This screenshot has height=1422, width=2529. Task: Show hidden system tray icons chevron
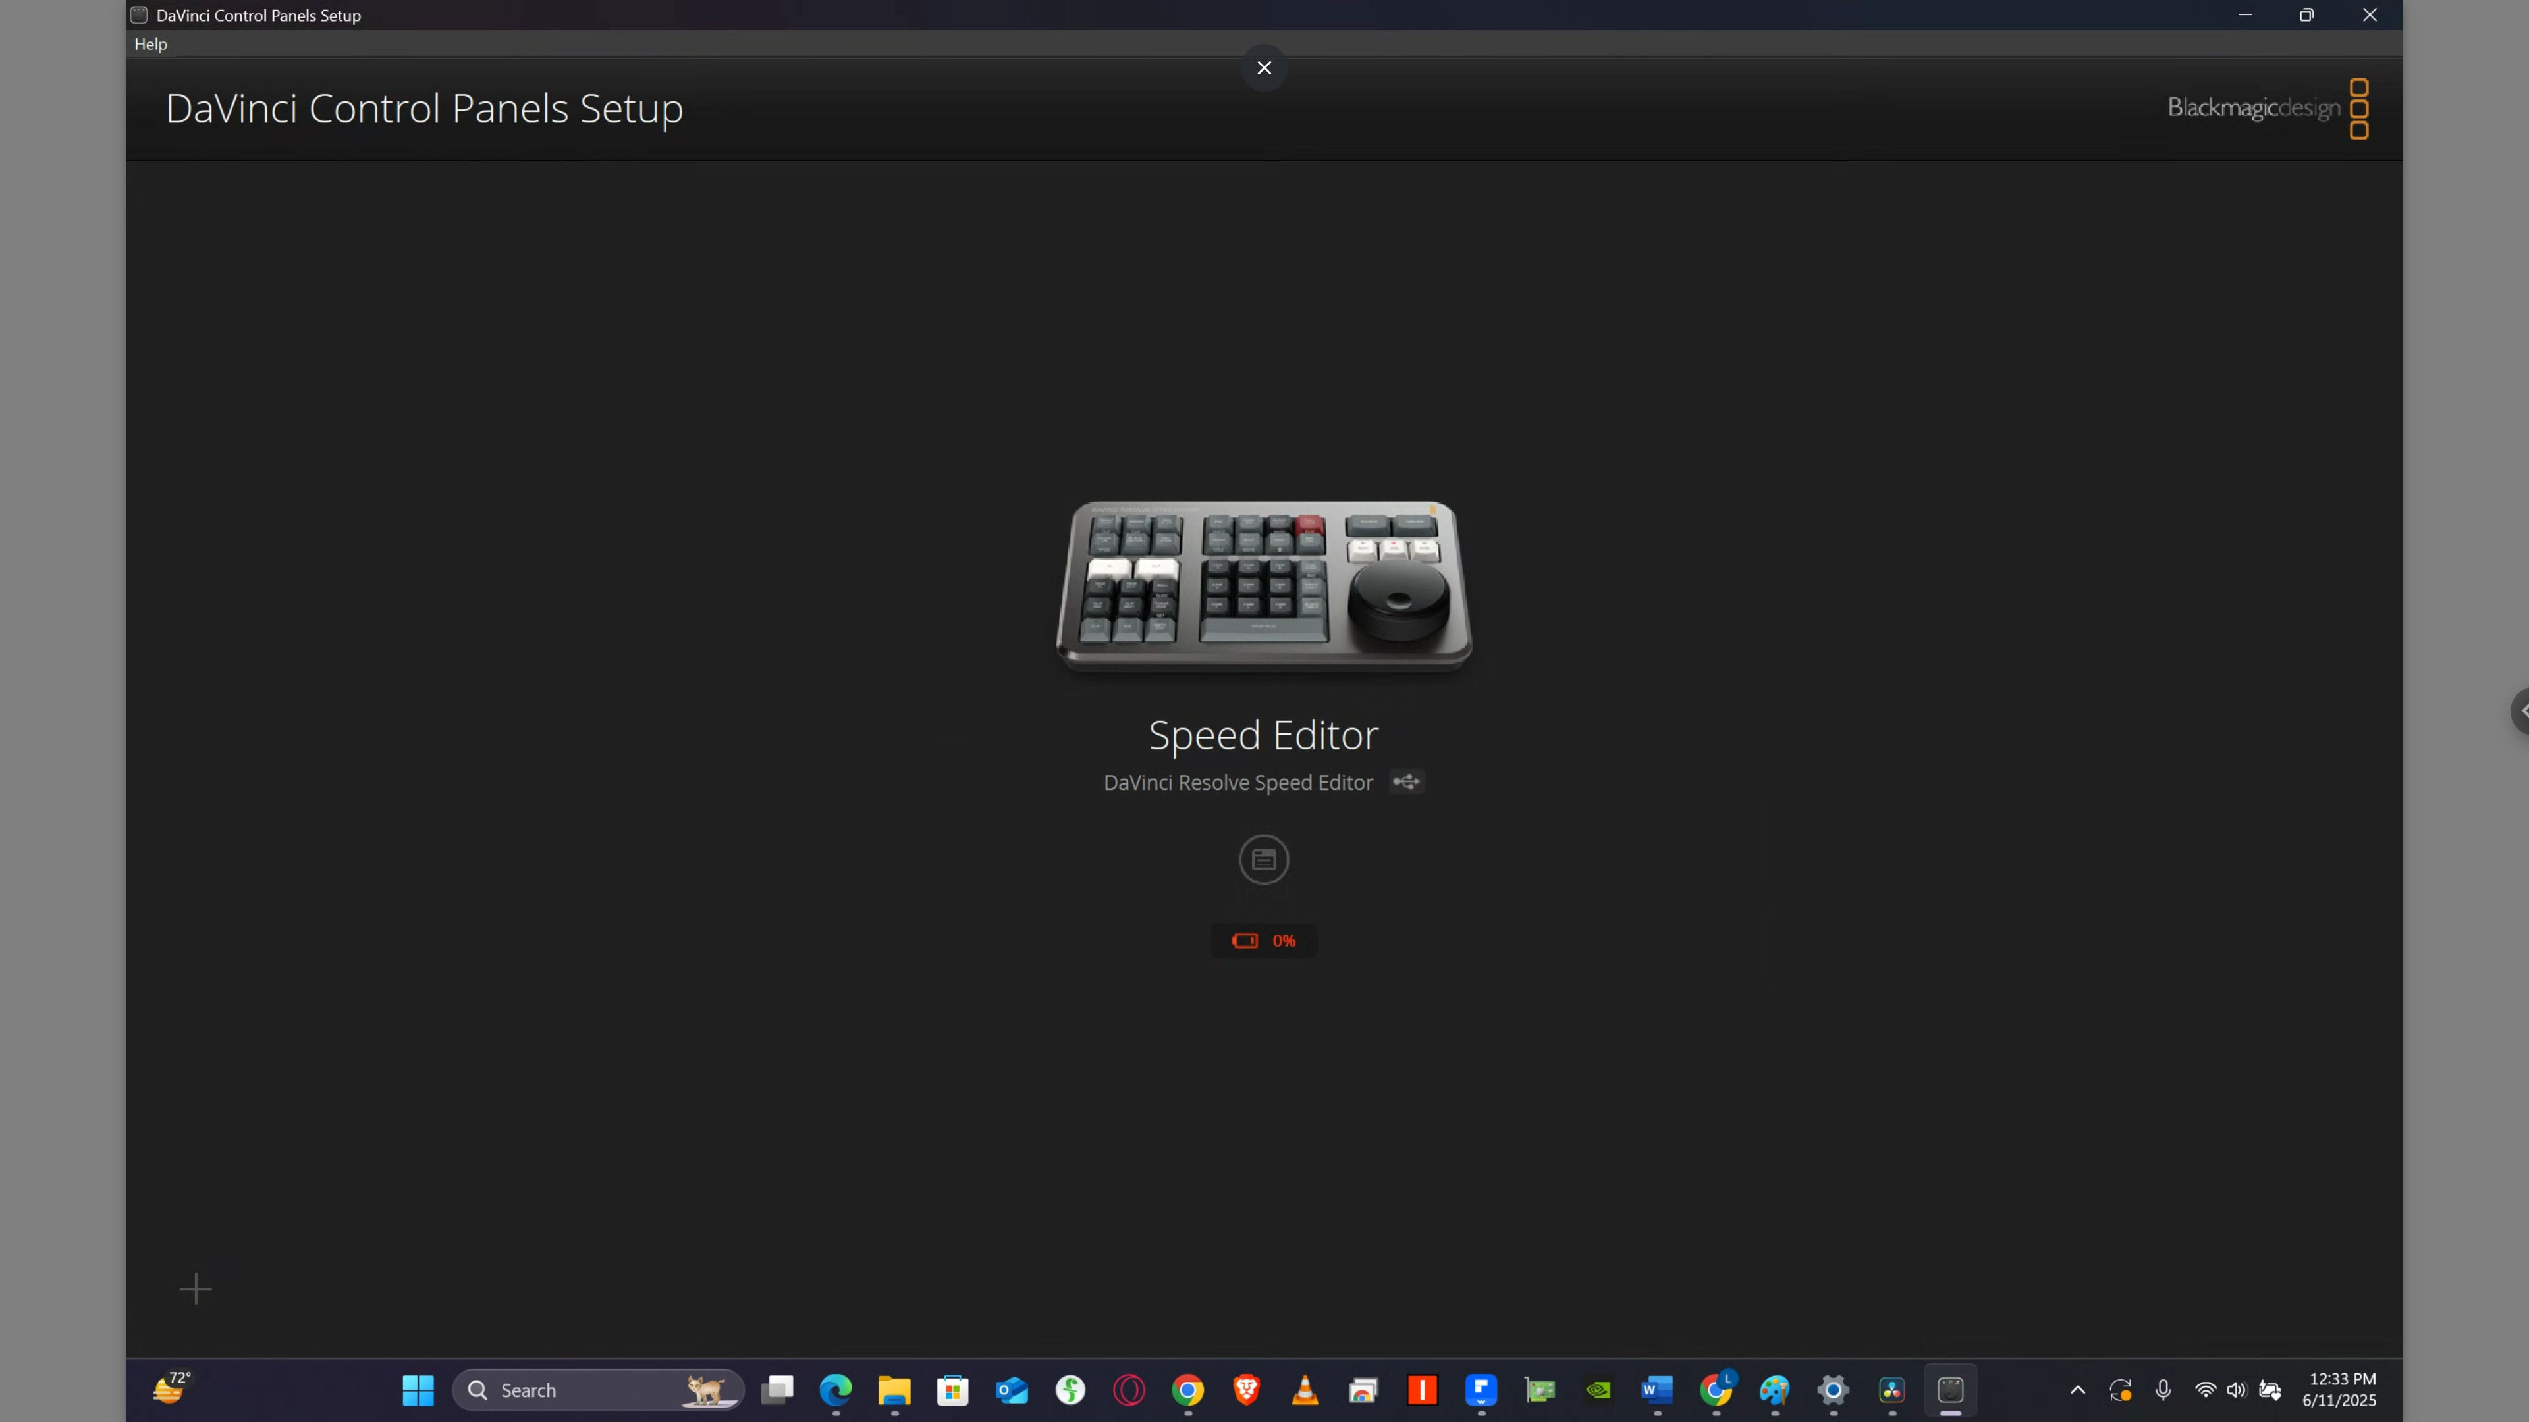[x=2077, y=1390]
